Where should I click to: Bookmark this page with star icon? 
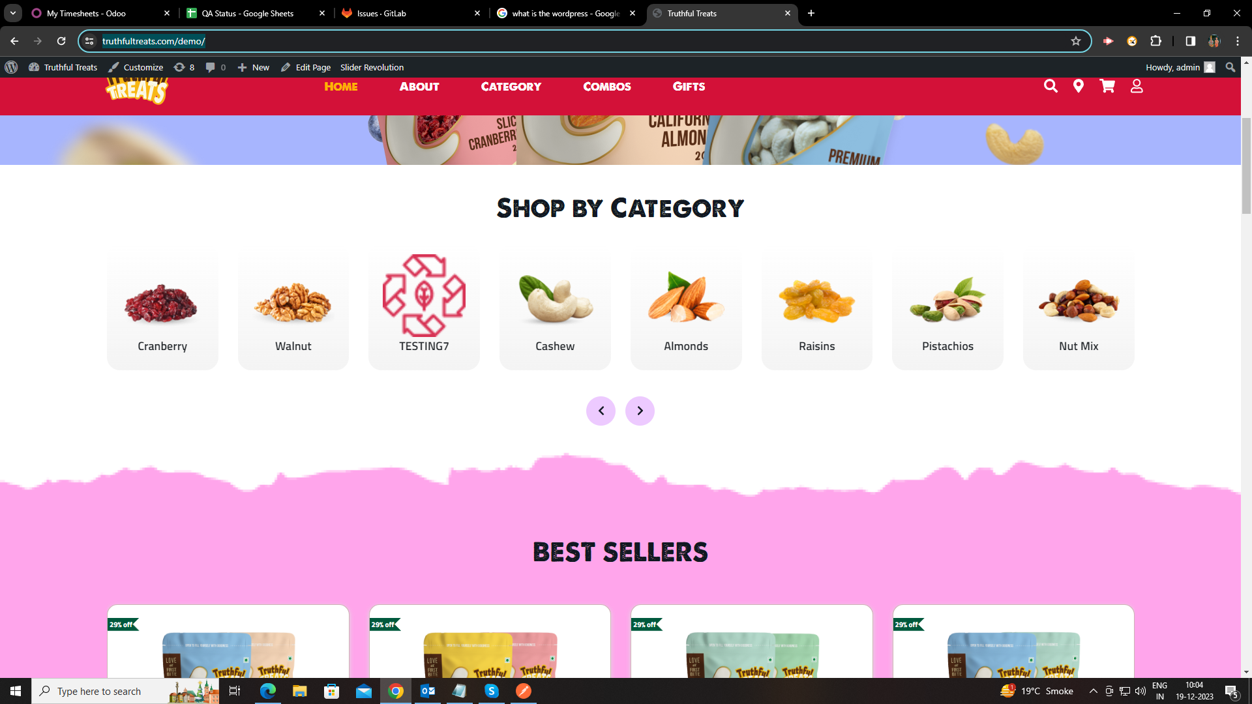[x=1076, y=41]
